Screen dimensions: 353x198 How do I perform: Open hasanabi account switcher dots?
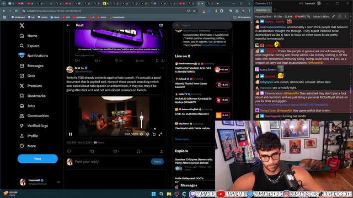tap(58, 182)
